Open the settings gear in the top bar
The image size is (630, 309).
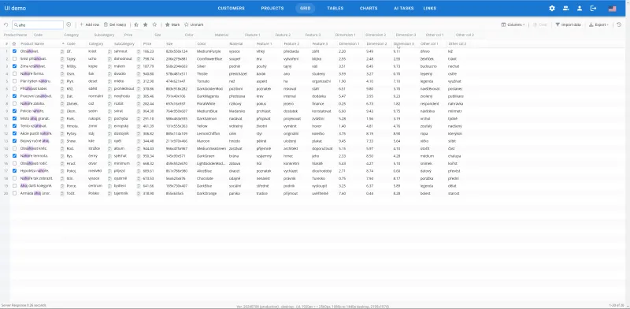552,8
